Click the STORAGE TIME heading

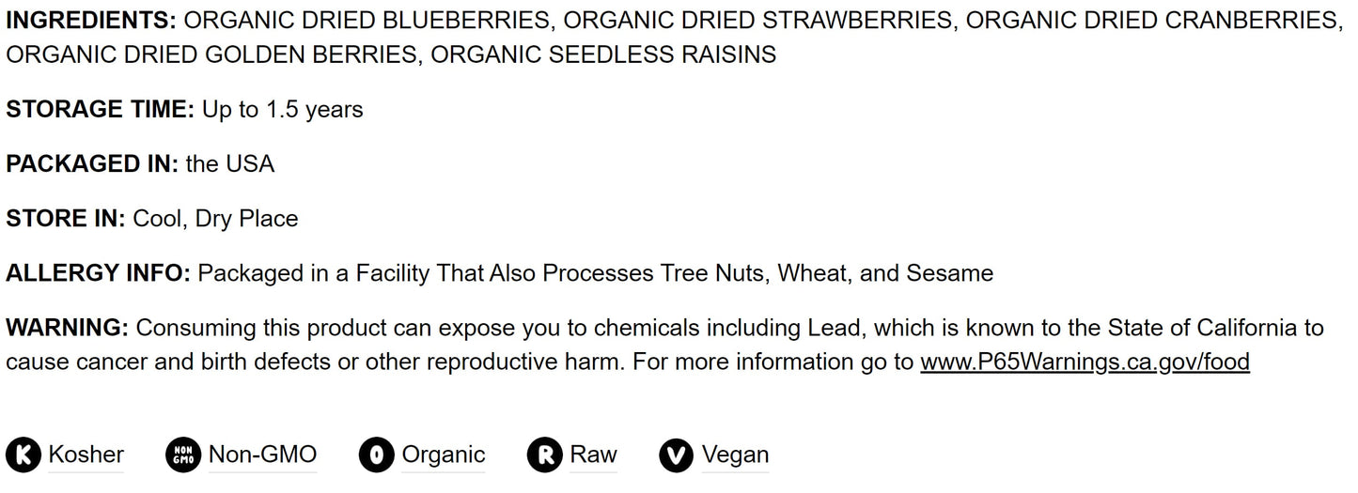pos(100,110)
